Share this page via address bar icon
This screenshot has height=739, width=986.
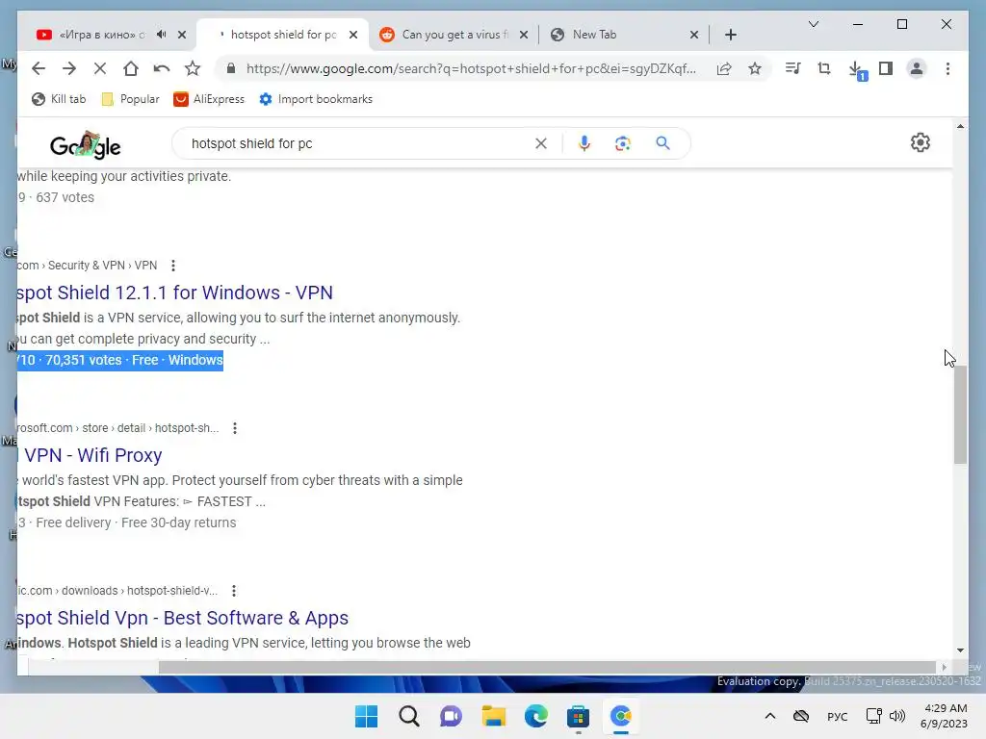point(724,68)
